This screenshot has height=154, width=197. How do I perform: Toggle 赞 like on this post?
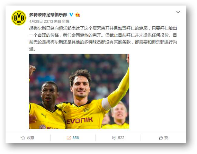pos(163,138)
